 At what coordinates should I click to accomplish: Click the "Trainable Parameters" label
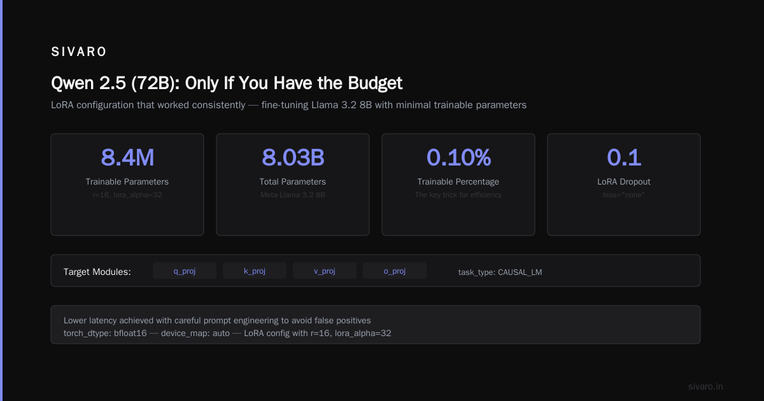[127, 182]
